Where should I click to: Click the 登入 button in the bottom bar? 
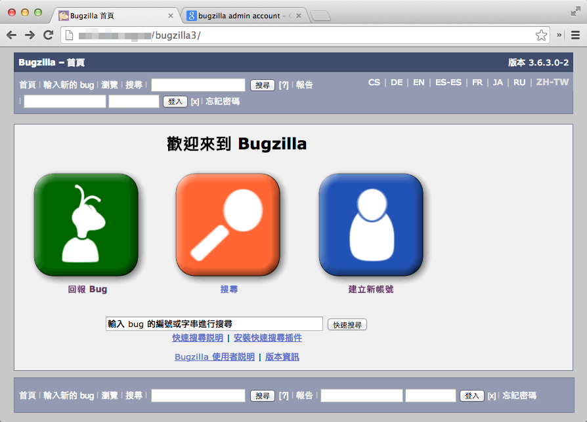[471, 395]
